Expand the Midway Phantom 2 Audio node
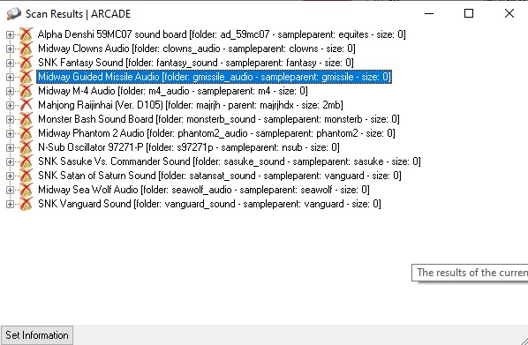The image size is (528, 345). (x=10, y=133)
